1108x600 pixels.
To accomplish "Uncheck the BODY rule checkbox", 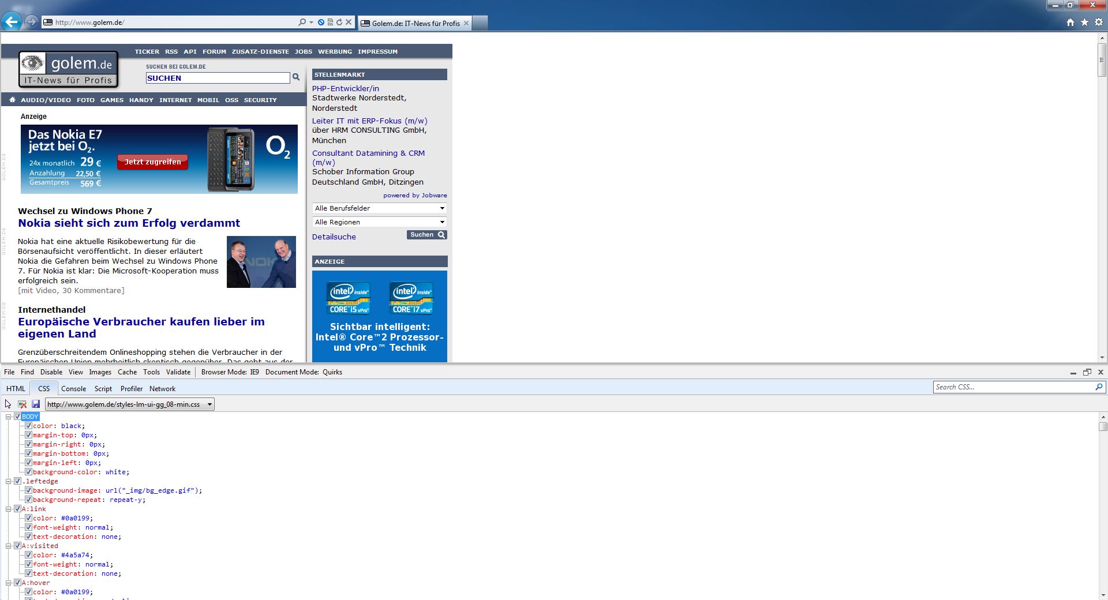I will click(17, 417).
